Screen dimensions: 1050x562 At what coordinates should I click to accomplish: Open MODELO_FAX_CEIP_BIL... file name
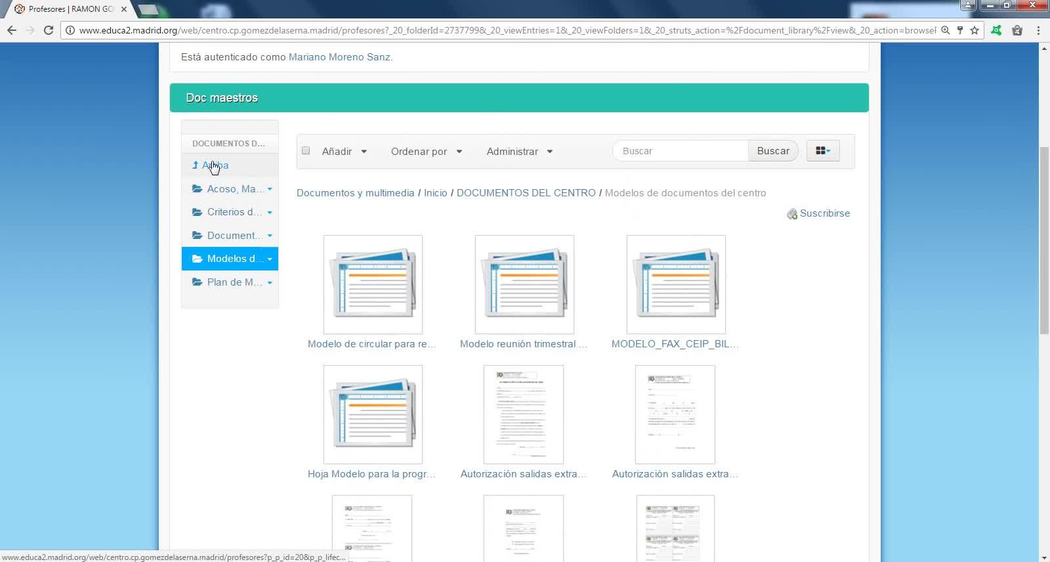pos(675,344)
